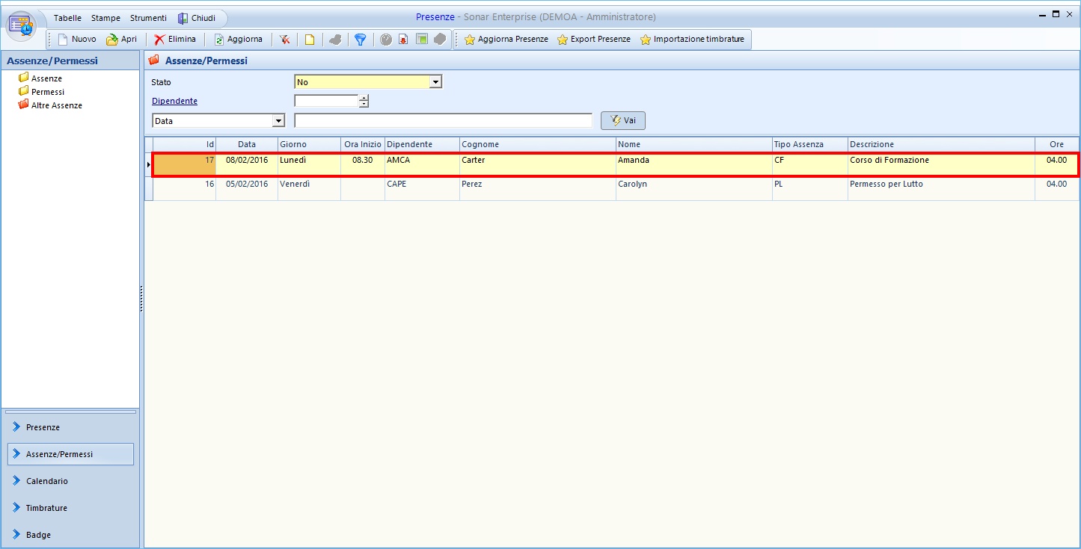
Task: Open the Stato dropdown
Action: (x=435, y=82)
